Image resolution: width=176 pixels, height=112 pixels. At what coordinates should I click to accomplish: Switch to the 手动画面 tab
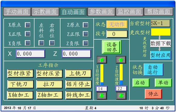17,12
